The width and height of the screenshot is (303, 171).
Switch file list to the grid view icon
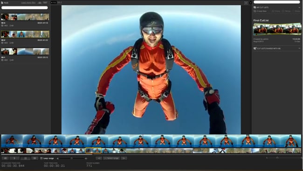pyautogui.click(x=45, y=3)
